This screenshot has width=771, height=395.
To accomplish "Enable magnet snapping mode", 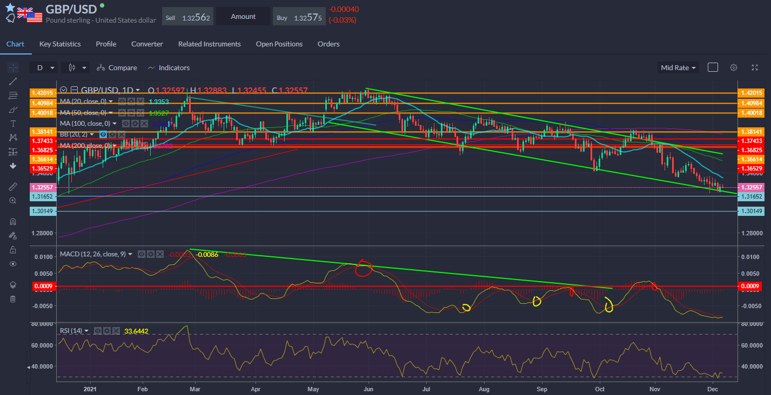I will click(x=12, y=221).
